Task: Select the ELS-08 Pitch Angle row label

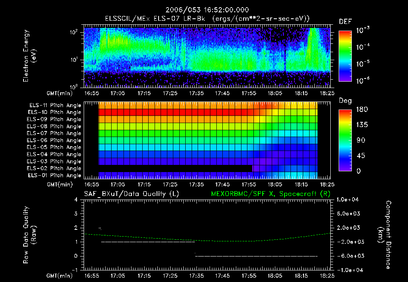Action: pos(54,126)
